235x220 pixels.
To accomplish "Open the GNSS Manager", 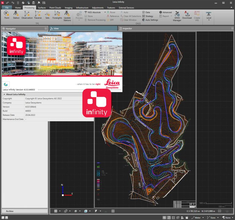I will click(x=177, y=16).
